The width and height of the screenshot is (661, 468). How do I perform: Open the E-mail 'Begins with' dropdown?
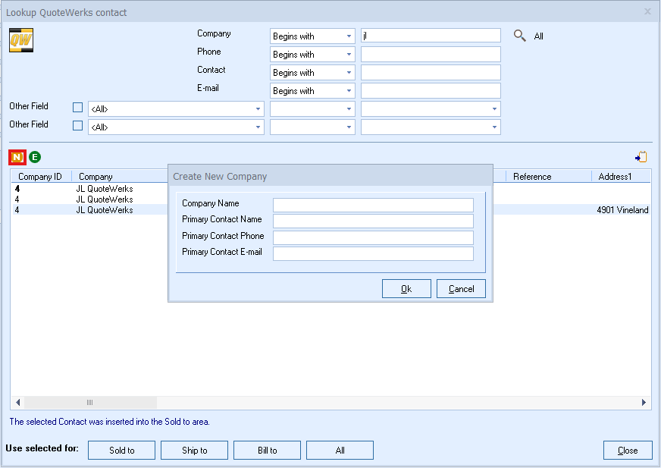[x=312, y=90]
